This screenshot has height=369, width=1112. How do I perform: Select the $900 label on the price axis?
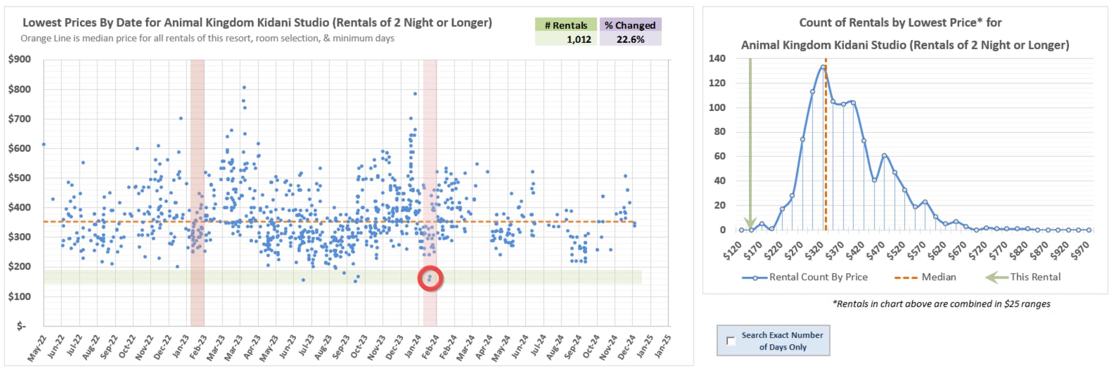20,59
